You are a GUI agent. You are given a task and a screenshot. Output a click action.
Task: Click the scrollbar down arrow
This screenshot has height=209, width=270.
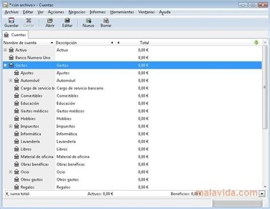click(265, 187)
